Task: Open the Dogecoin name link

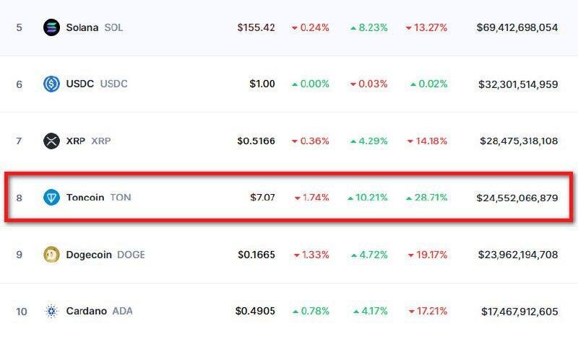Action: (89, 255)
